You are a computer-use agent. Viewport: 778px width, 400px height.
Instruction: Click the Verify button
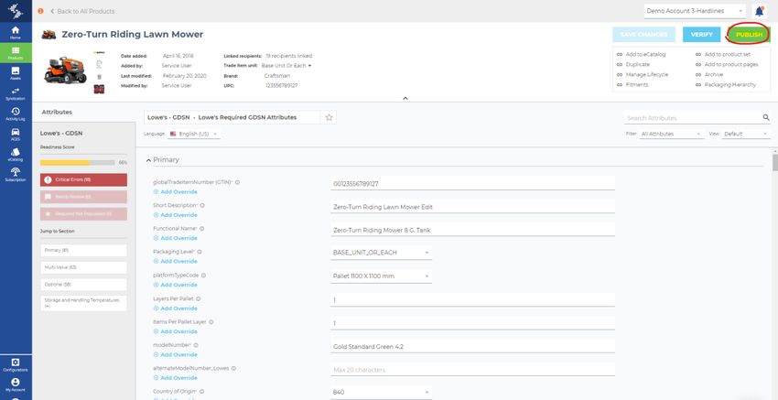click(x=702, y=34)
